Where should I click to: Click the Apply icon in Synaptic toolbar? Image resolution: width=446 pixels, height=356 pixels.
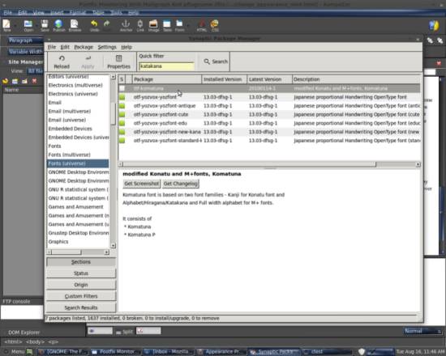[x=88, y=61]
